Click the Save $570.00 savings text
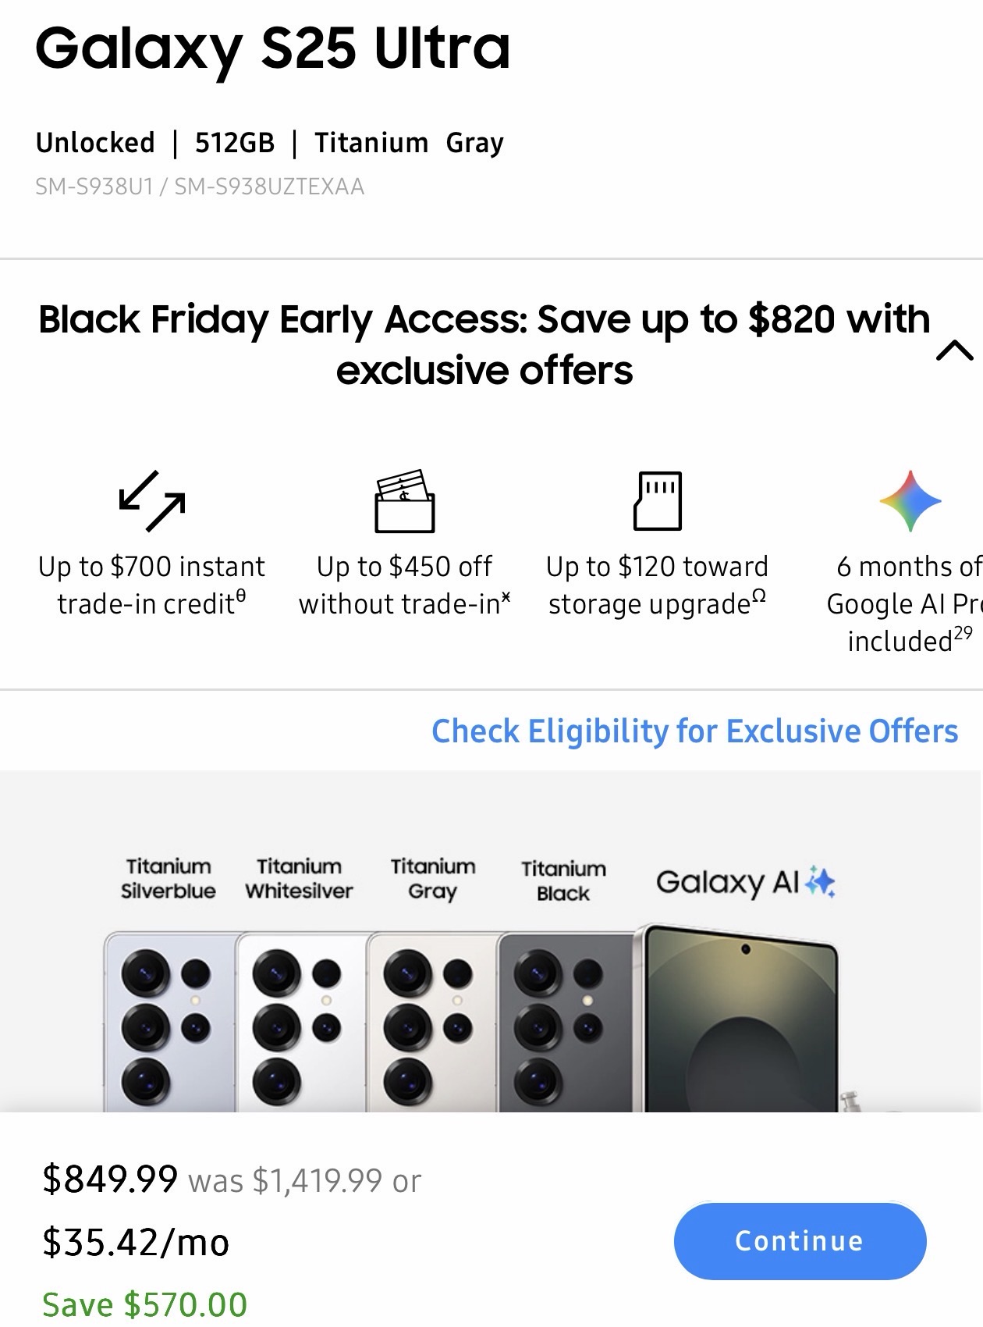The height and width of the screenshot is (1327, 983). [x=145, y=1304]
